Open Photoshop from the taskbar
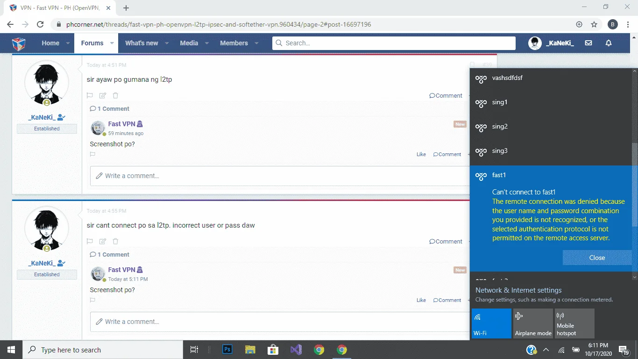The image size is (638, 359). [227, 350]
